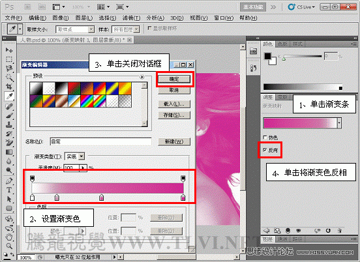The image size is (360, 262).
Task: Click the foreground color black swatch
Action: pyautogui.click(x=267, y=56)
